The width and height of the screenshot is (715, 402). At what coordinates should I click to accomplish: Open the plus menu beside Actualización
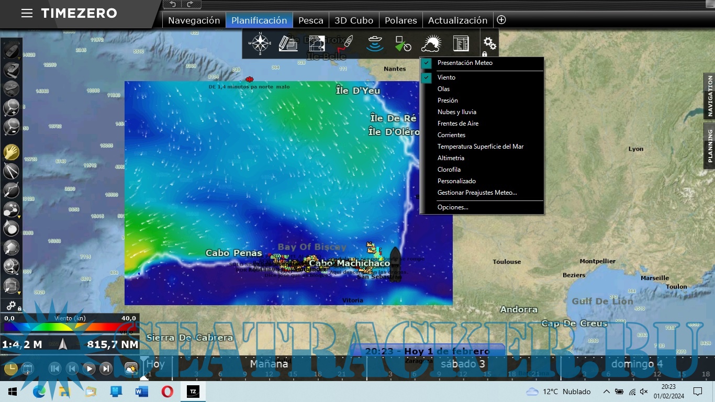click(501, 19)
